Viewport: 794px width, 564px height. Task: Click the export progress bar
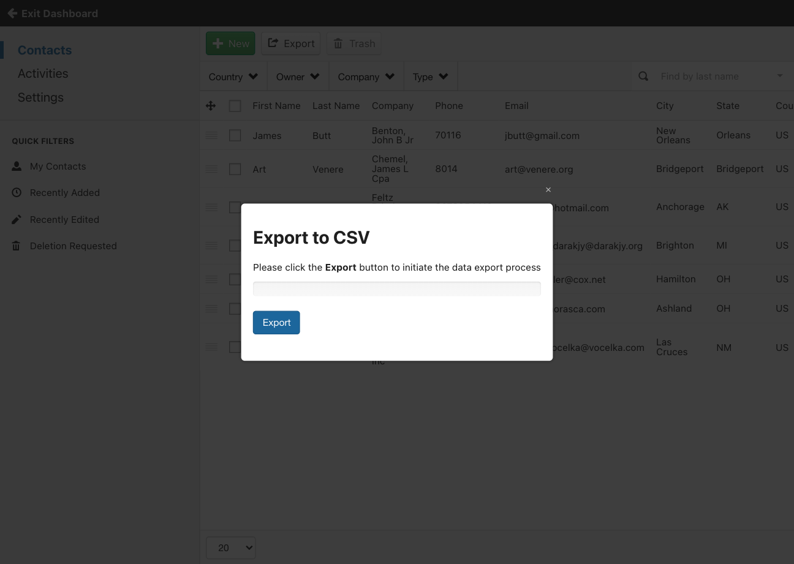(396, 289)
